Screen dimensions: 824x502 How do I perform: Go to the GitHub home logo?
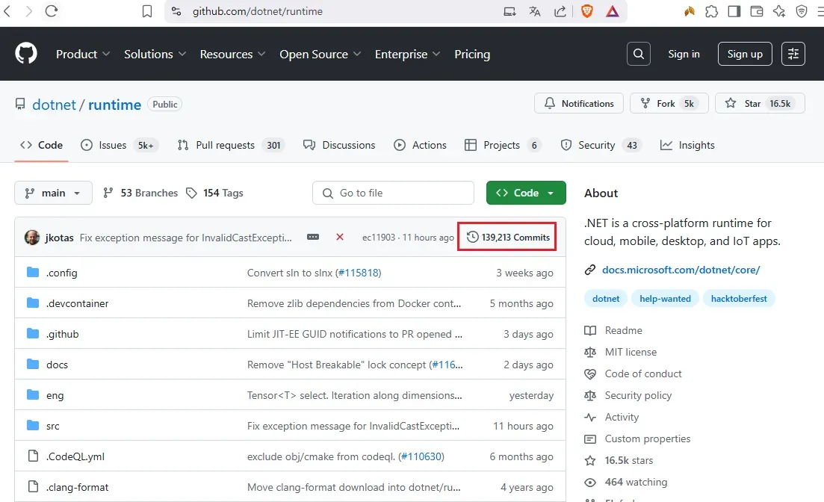[25, 54]
